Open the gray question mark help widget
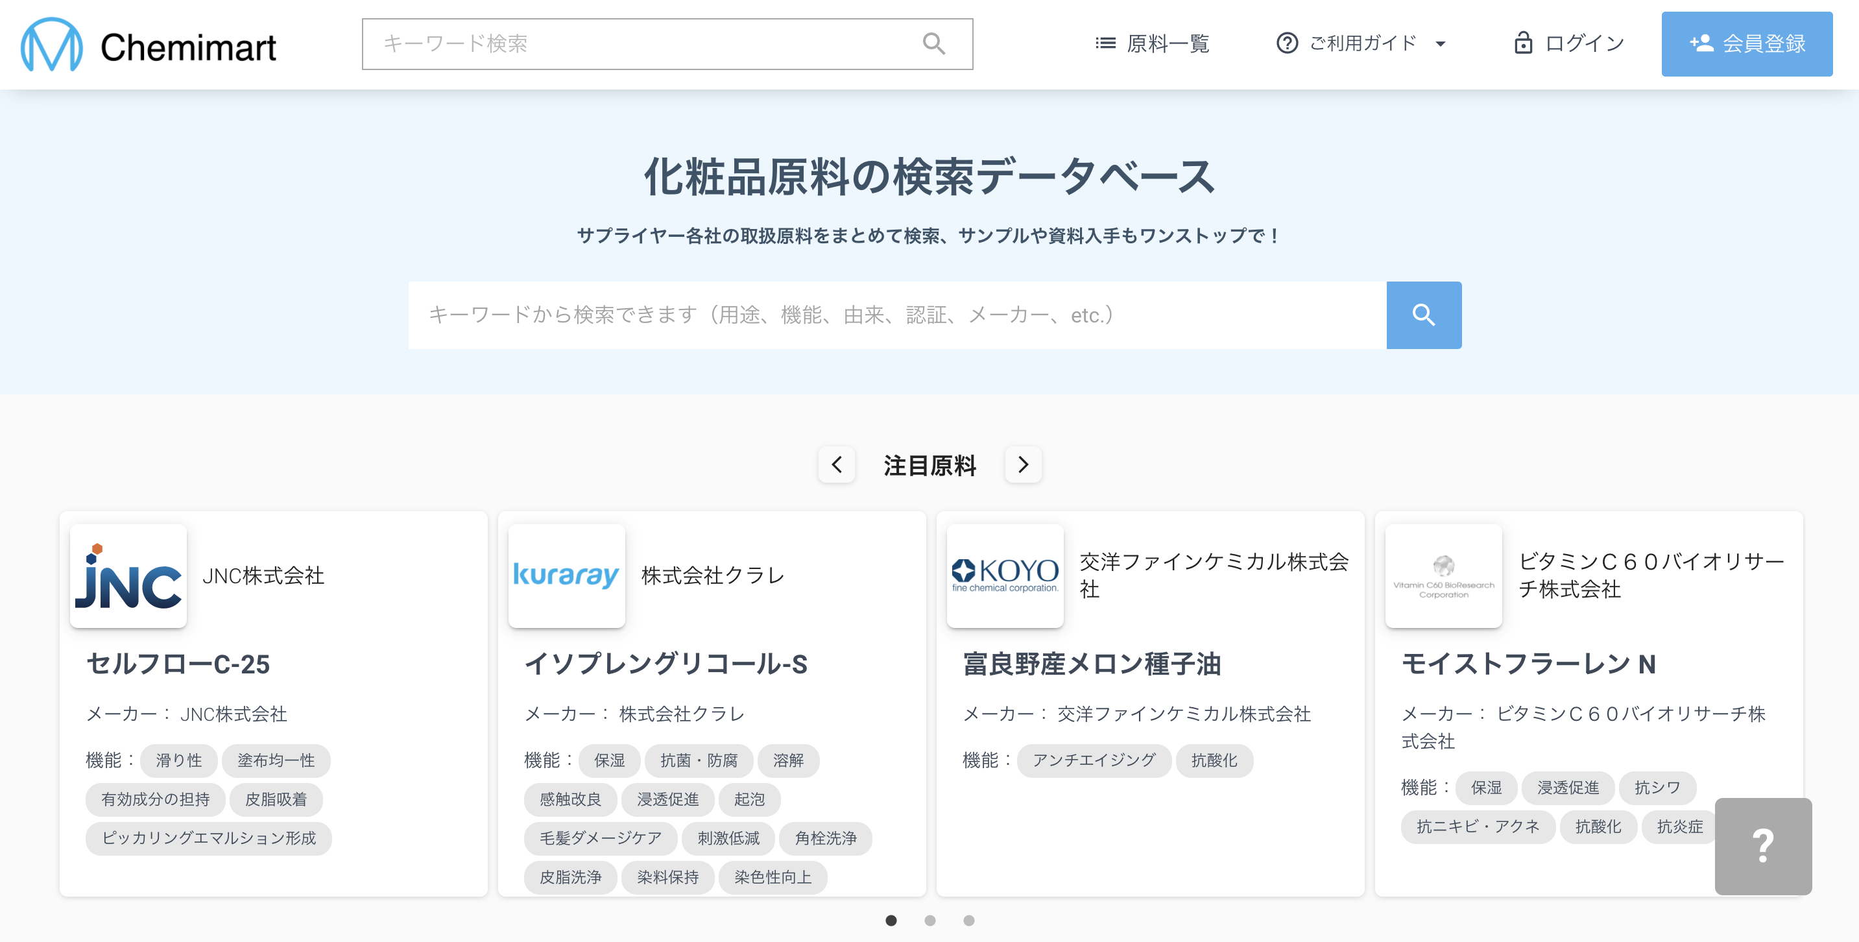 pyautogui.click(x=1762, y=846)
